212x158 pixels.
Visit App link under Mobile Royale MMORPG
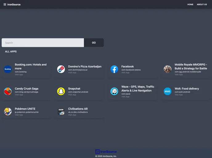(x=179, y=74)
